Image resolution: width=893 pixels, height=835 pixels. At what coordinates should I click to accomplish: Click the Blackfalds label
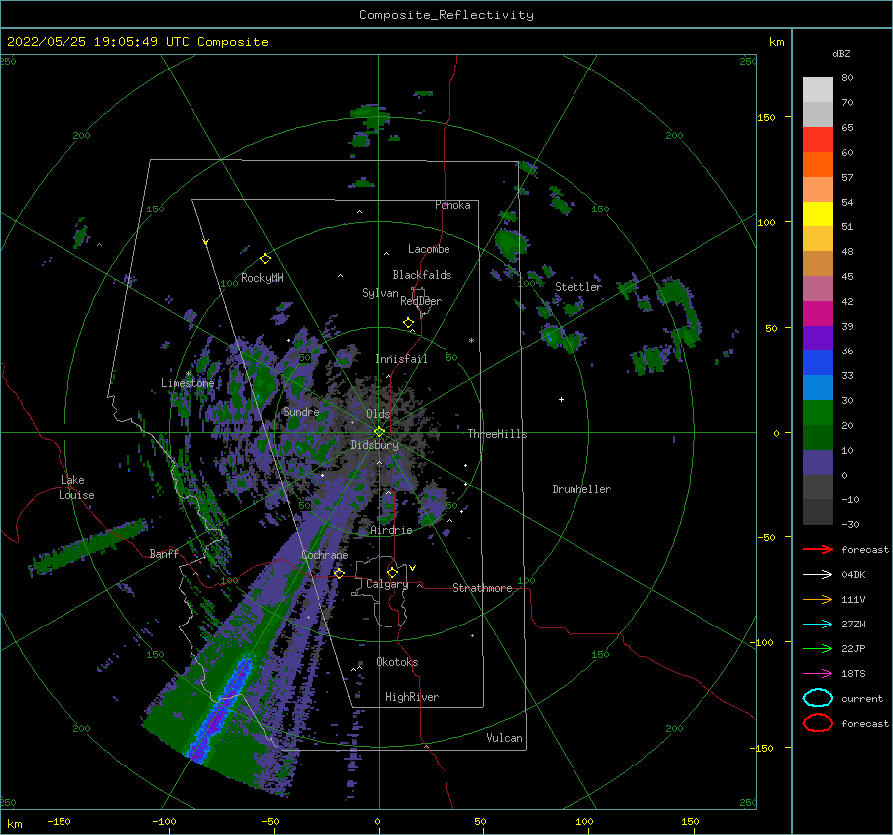[422, 275]
